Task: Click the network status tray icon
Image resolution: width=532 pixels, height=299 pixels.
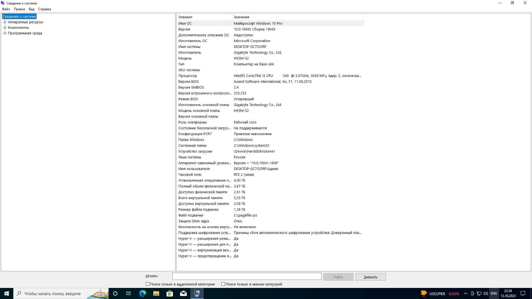Action: (479, 293)
